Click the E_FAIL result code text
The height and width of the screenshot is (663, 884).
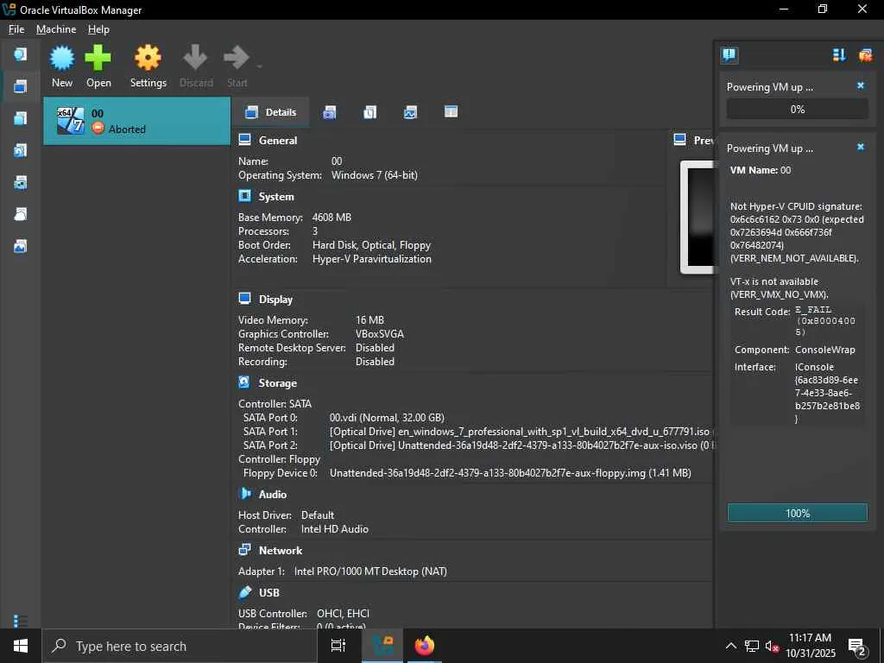pos(824,320)
